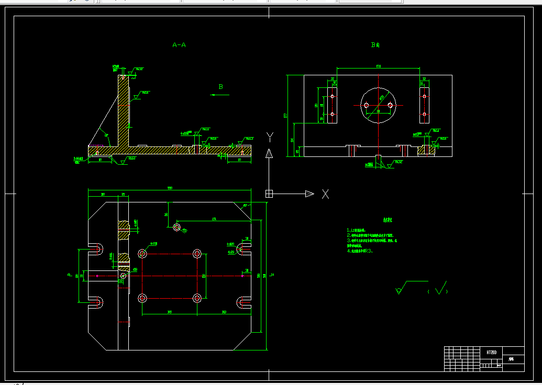Screen dimensions: 542x385
Task: Click the Y axis label
Action: tap(270, 137)
